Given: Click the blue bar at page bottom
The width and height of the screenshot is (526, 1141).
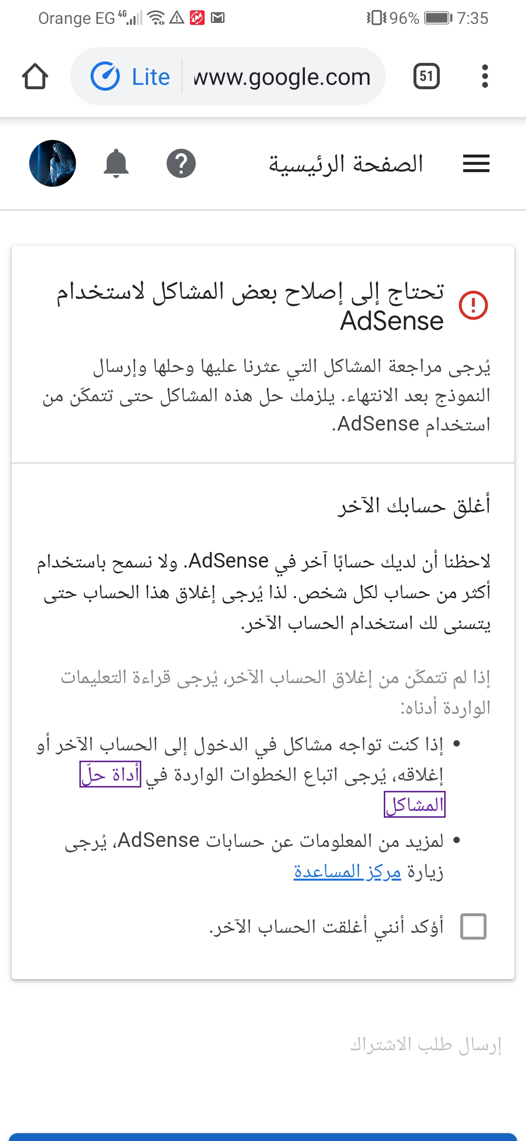Looking at the screenshot, I should (263, 1137).
